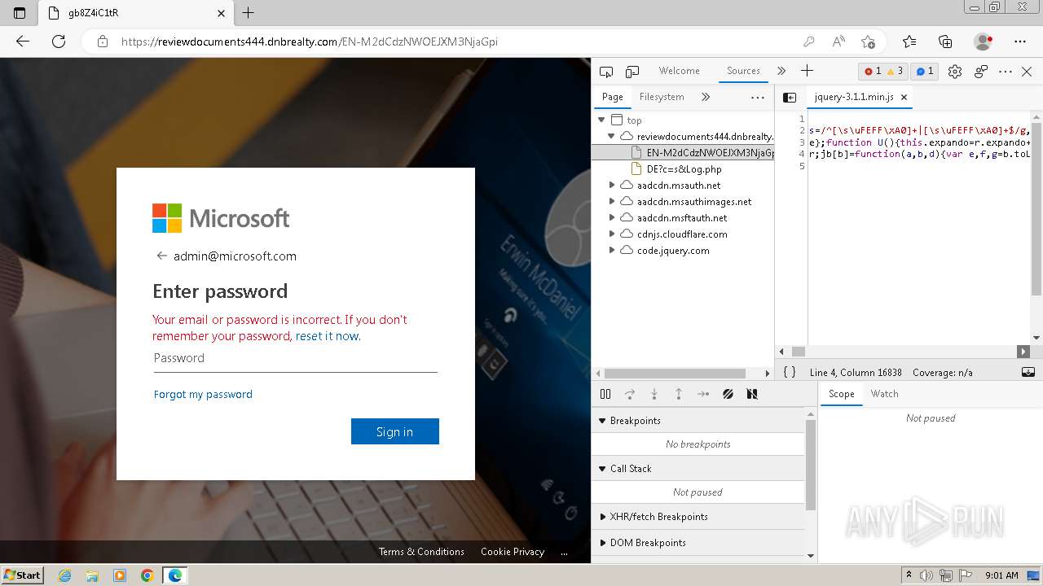Screen dimensions: 1043x586
Task: Go back in the browser
Action: pyautogui.click(x=22, y=42)
